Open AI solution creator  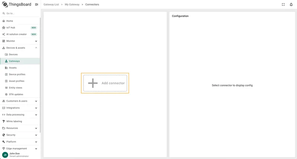click(x=20, y=34)
